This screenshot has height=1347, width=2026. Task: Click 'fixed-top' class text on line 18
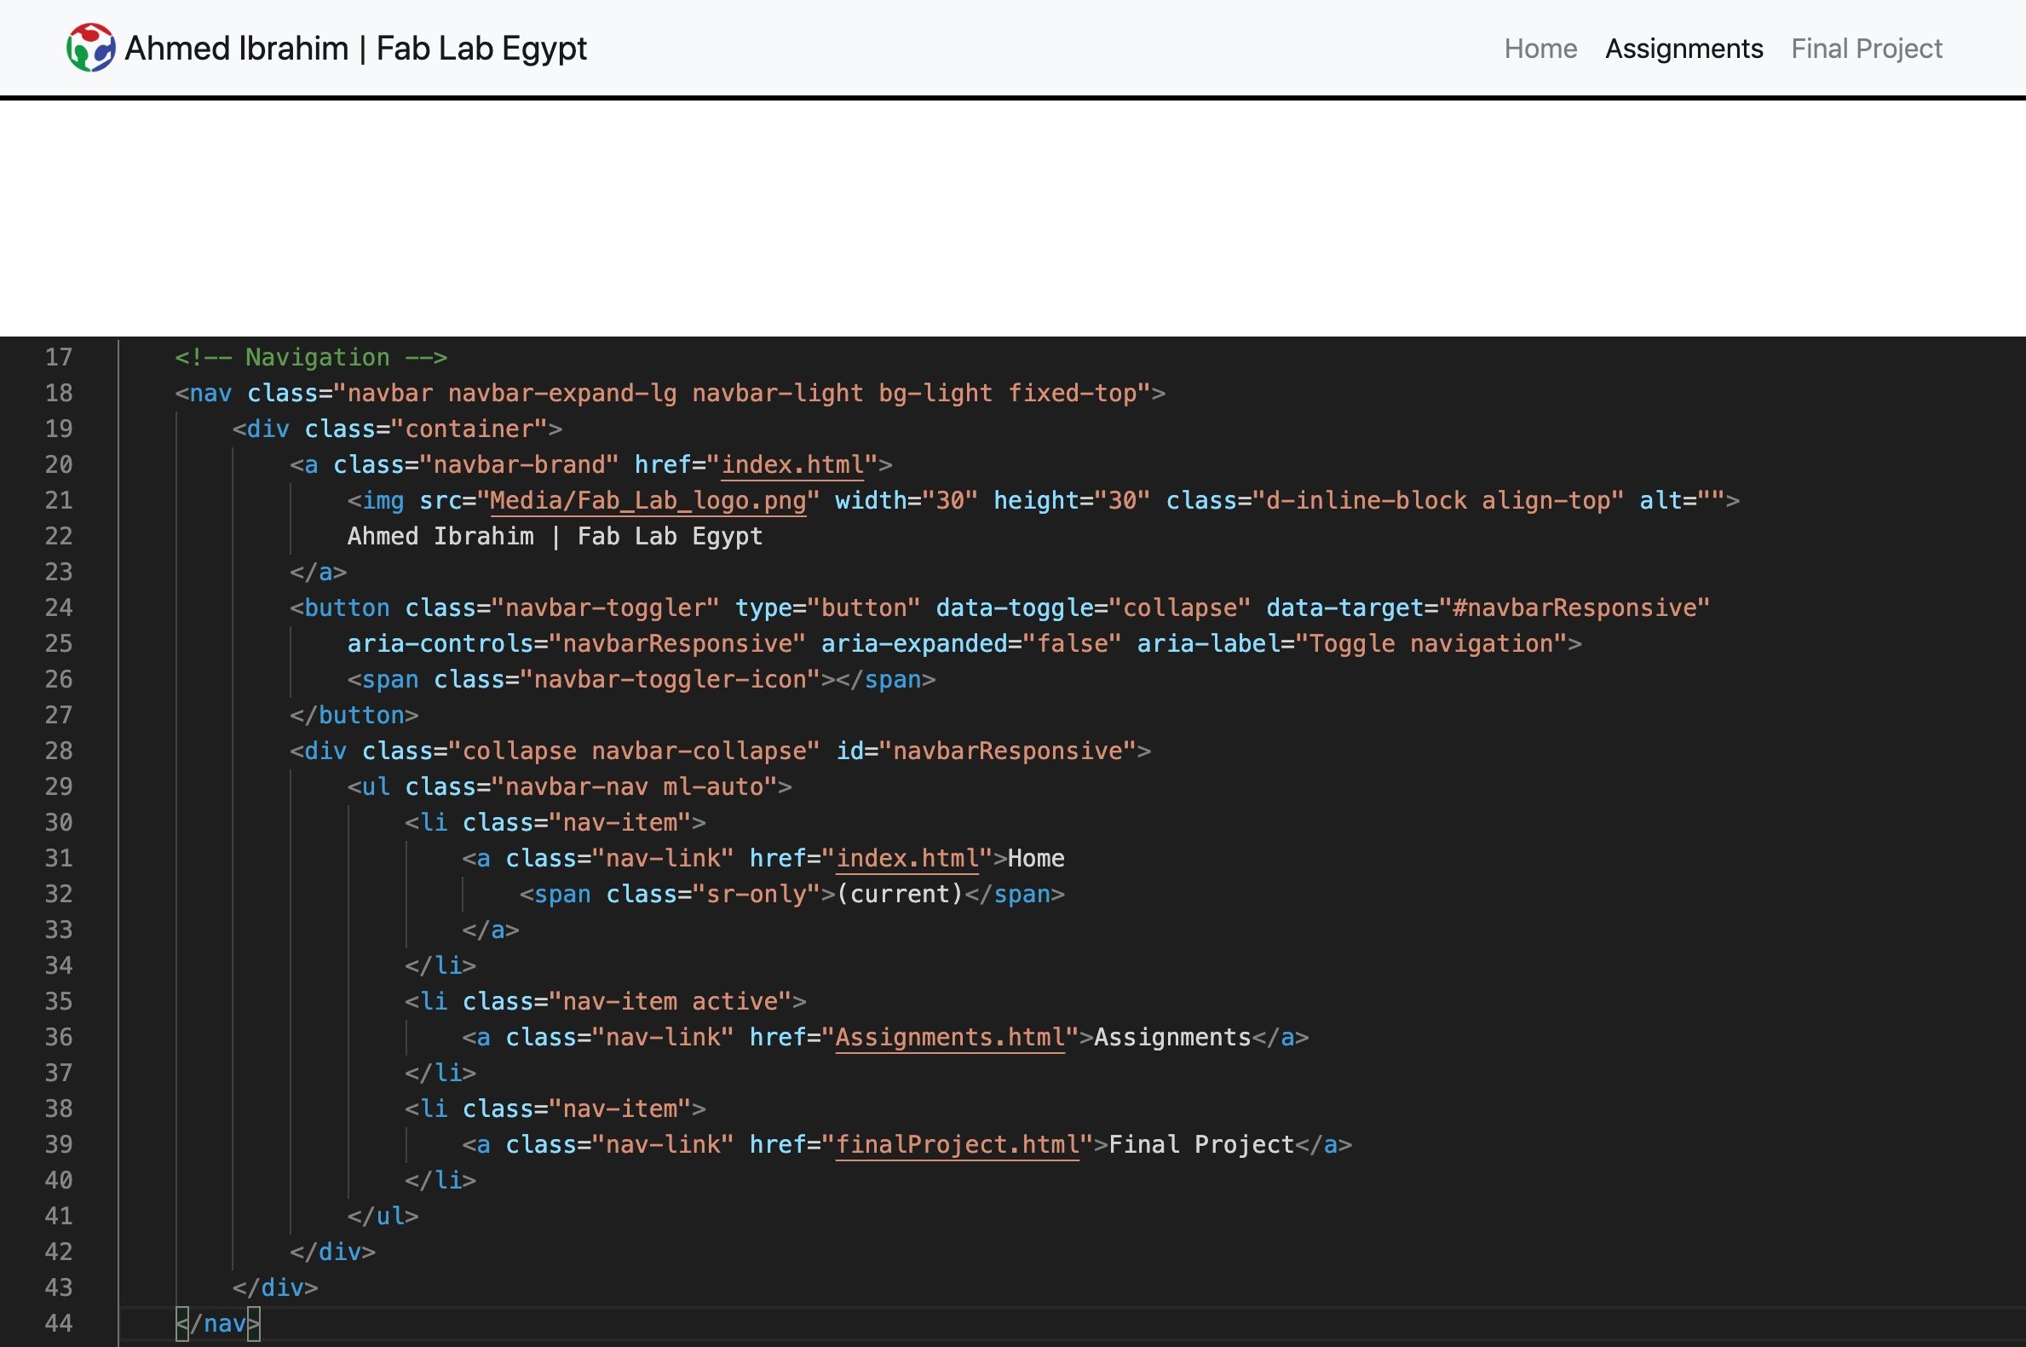coord(1072,394)
